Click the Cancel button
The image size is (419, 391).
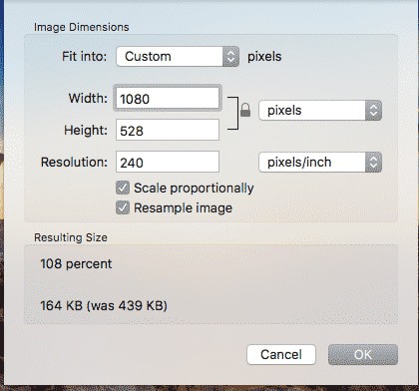[281, 354]
